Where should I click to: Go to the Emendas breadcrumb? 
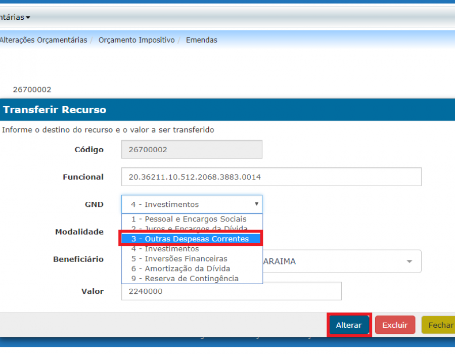coord(202,40)
